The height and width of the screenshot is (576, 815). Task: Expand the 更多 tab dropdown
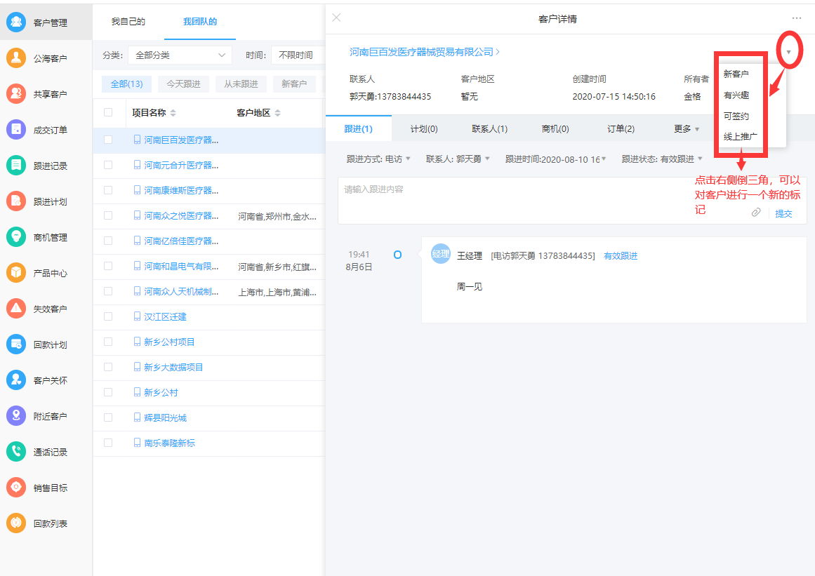[686, 129]
